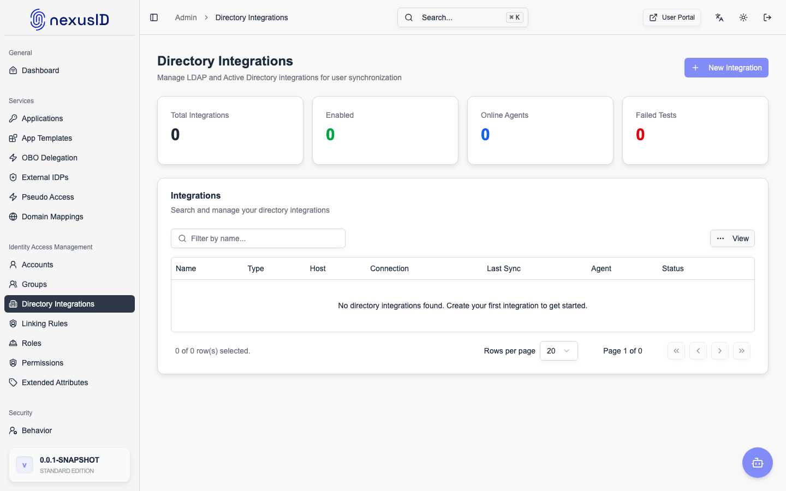The height and width of the screenshot is (491, 786).
Task: Click the '0 of 0 row(s) selected' text
Action: click(x=212, y=351)
